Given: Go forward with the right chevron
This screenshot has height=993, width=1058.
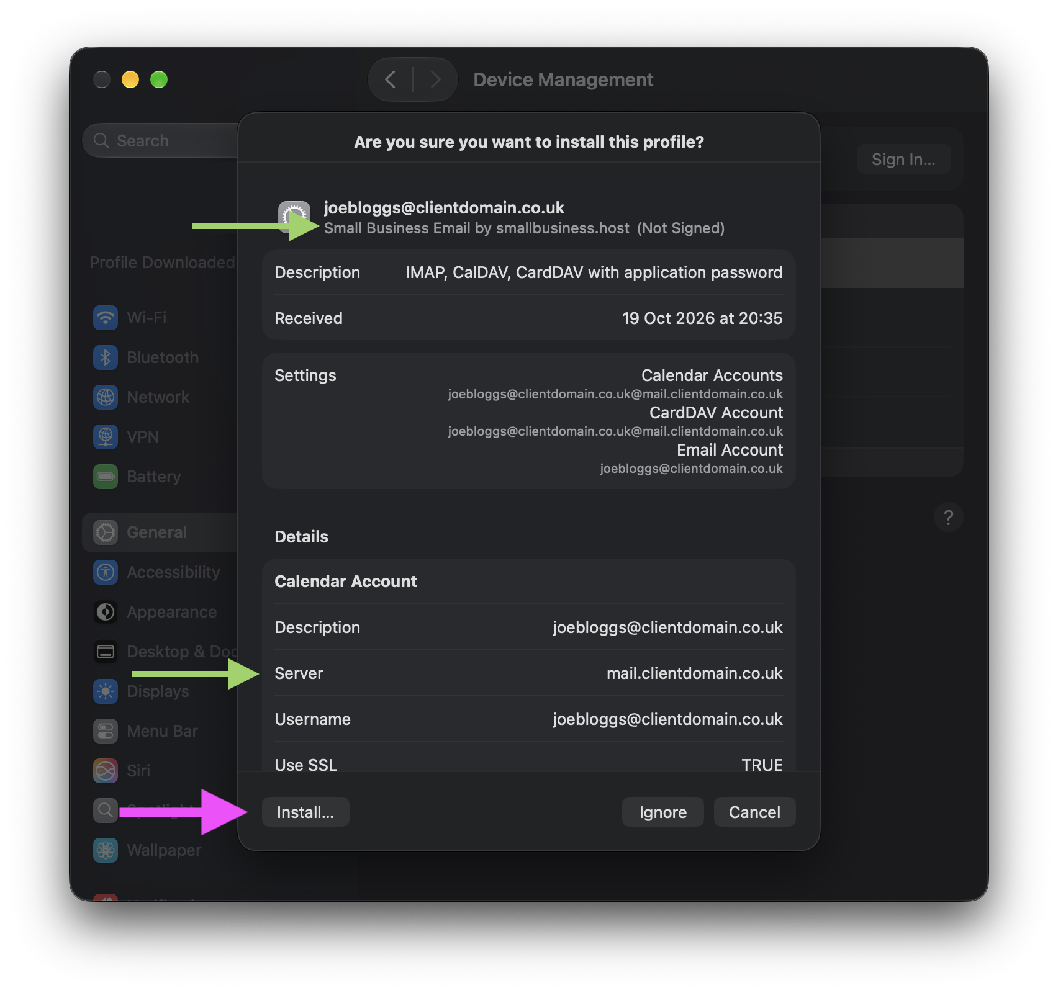Looking at the screenshot, I should 435,79.
